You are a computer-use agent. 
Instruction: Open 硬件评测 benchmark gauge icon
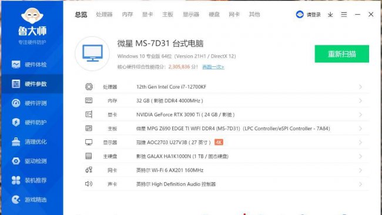point(16,103)
